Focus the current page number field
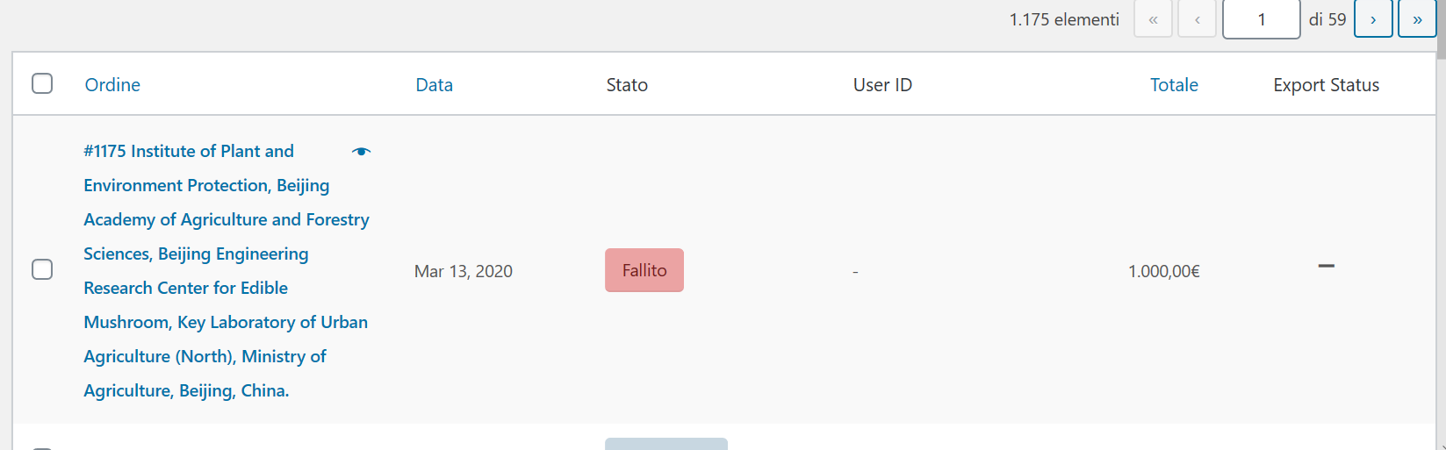 coord(1261,19)
